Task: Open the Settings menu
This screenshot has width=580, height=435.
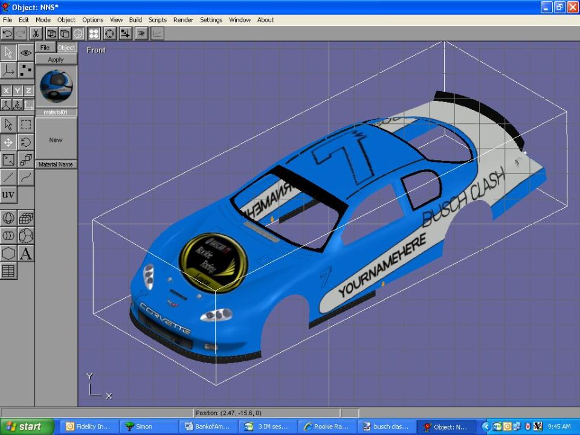Action: point(211,20)
